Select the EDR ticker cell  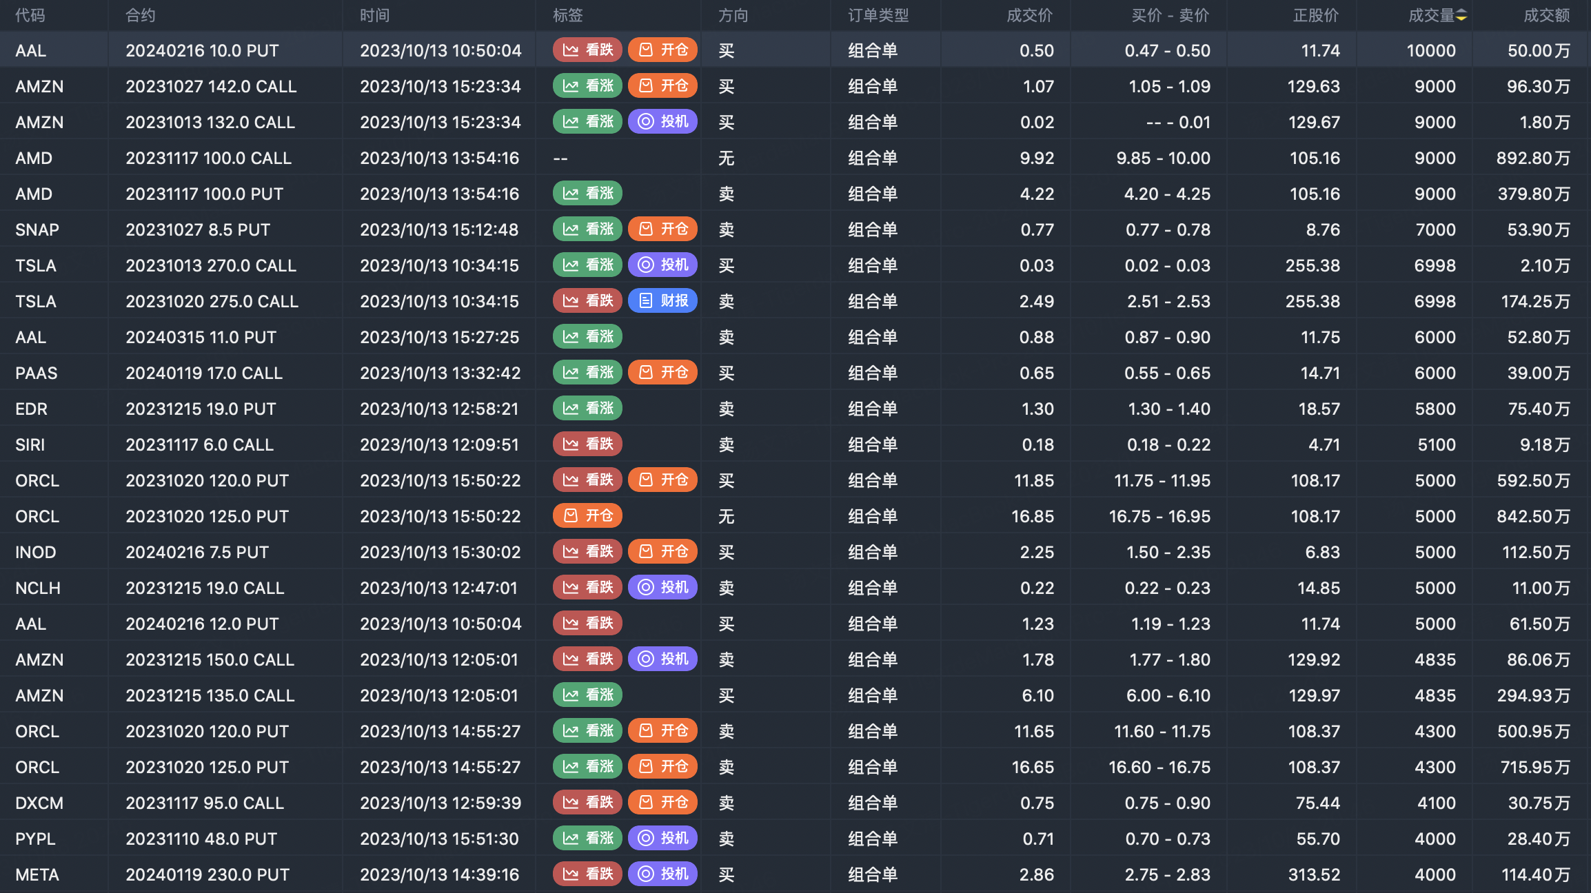pos(32,409)
